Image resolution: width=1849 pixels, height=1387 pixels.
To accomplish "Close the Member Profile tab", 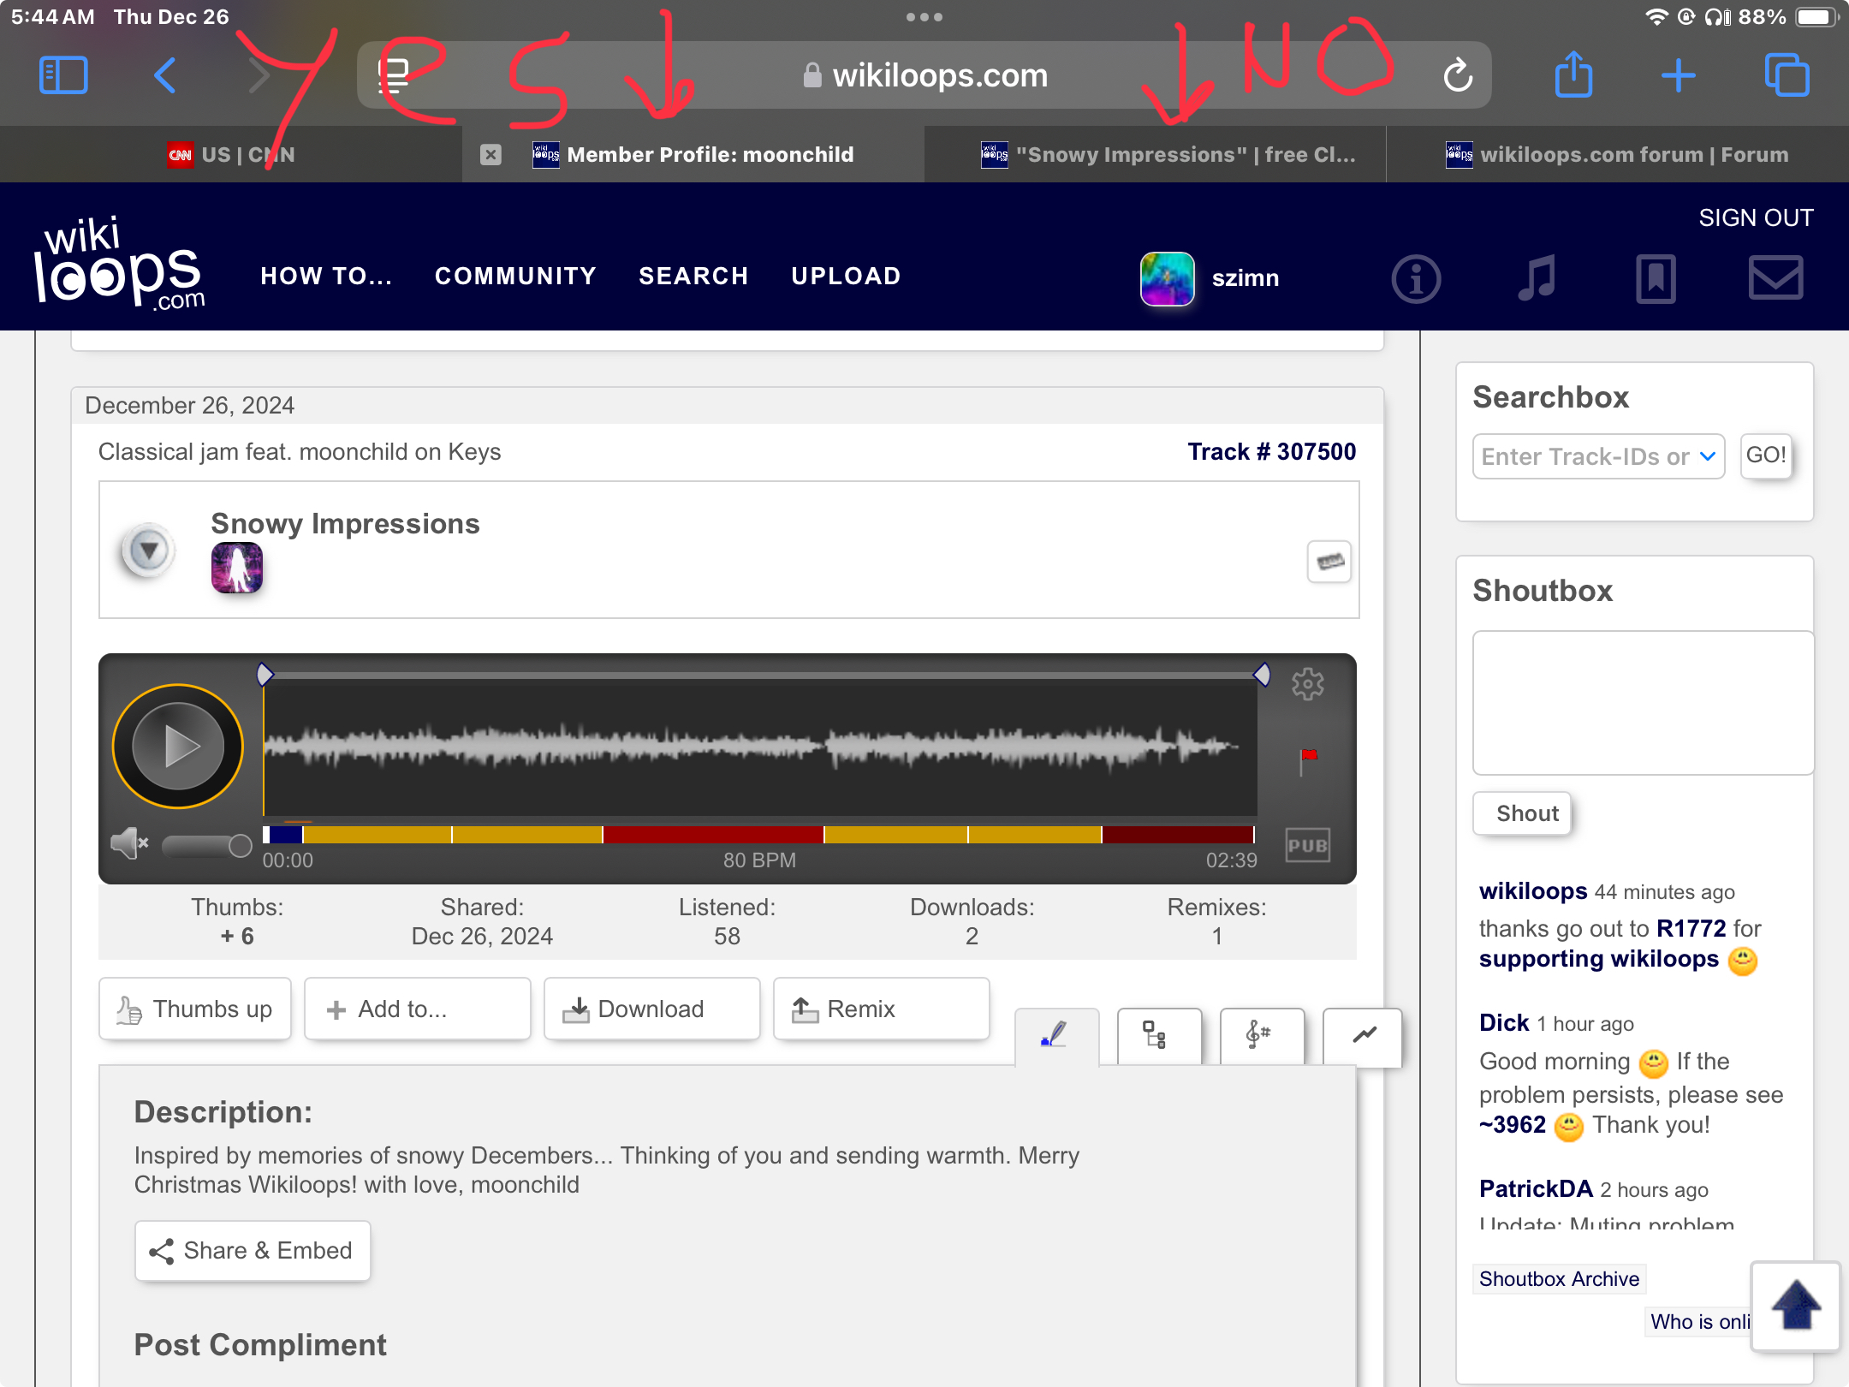I will pyautogui.click(x=490, y=154).
